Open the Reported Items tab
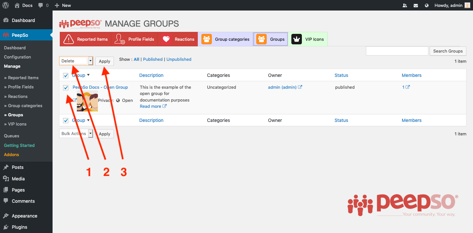 tap(85, 39)
